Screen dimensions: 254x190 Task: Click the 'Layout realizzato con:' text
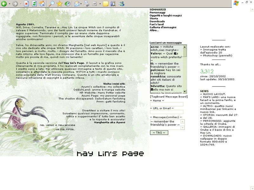(x=215, y=47)
